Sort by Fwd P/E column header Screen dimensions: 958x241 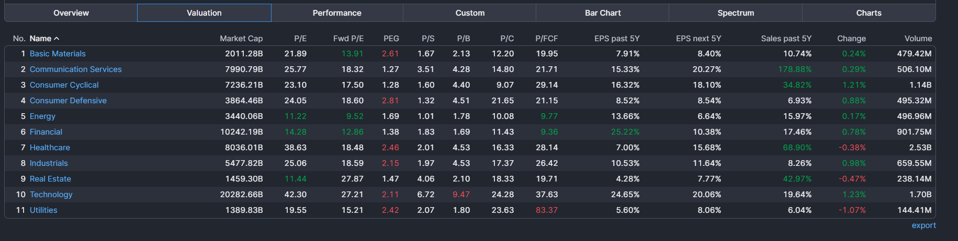coord(348,39)
